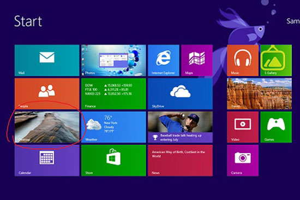Open the Calendar tile
Viewport: 300px width, 200px height.
pyautogui.click(x=47, y=161)
